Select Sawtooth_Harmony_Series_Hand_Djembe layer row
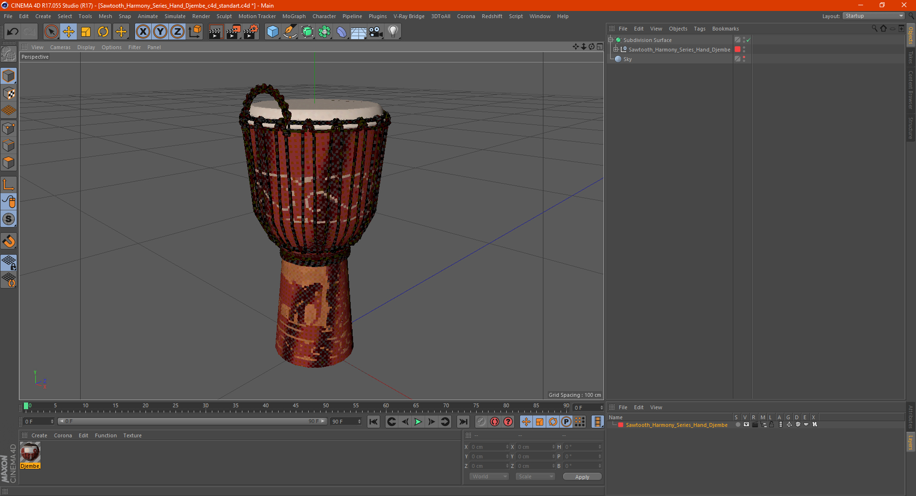 676,425
